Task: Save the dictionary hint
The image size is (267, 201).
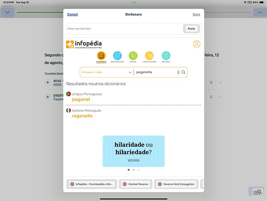Action: click(196, 14)
